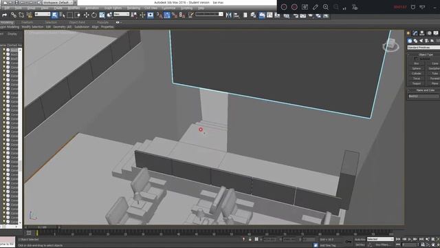Image resolution: width=440 pixels, height=248 pixels.
Task: Select the Cameras create category
Action: tap(426, 41)
